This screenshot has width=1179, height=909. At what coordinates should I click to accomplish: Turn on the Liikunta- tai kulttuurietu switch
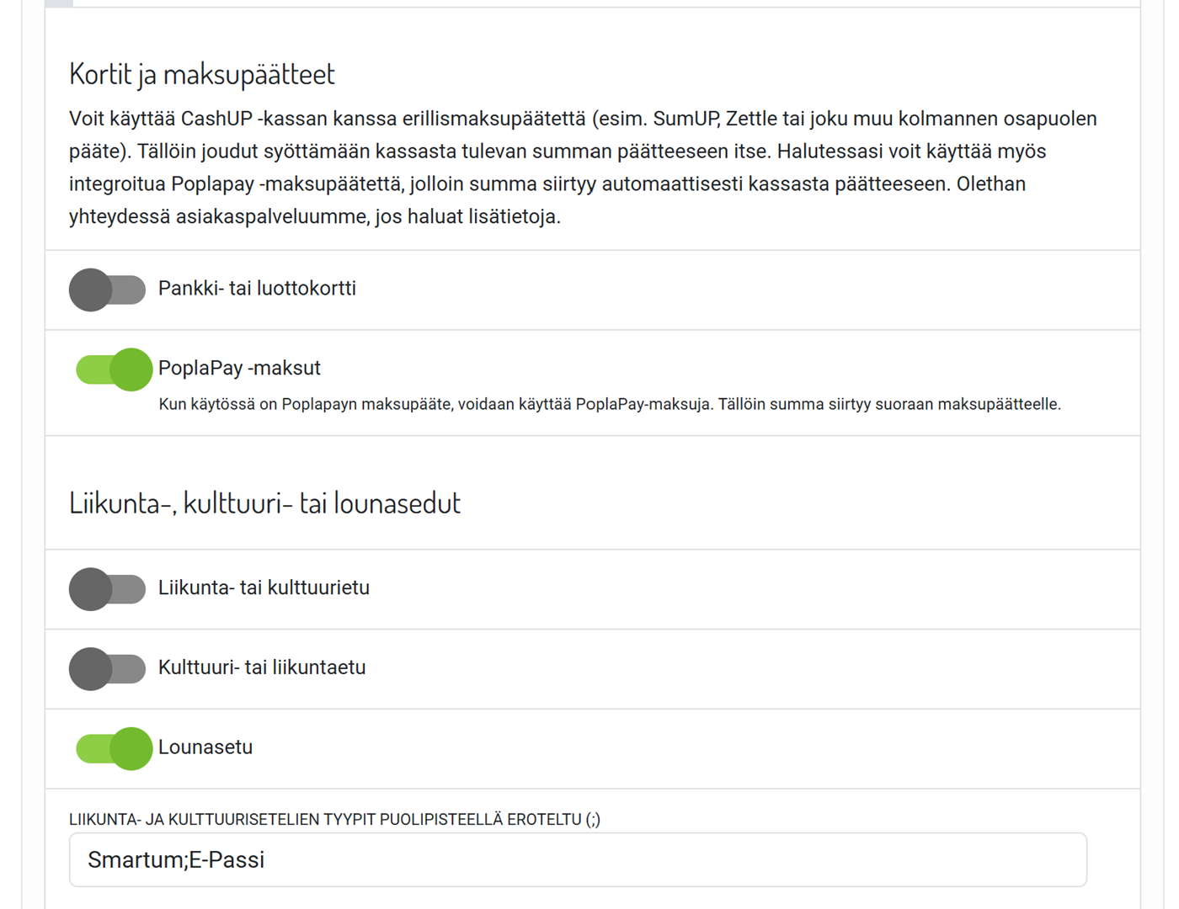click(x=107, y=589)
